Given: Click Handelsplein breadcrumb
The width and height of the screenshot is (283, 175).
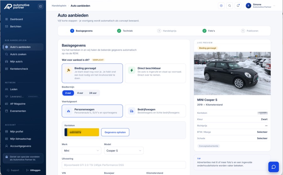Looking at the screenshot, I should pyautogui.click(x=59, y=6).
